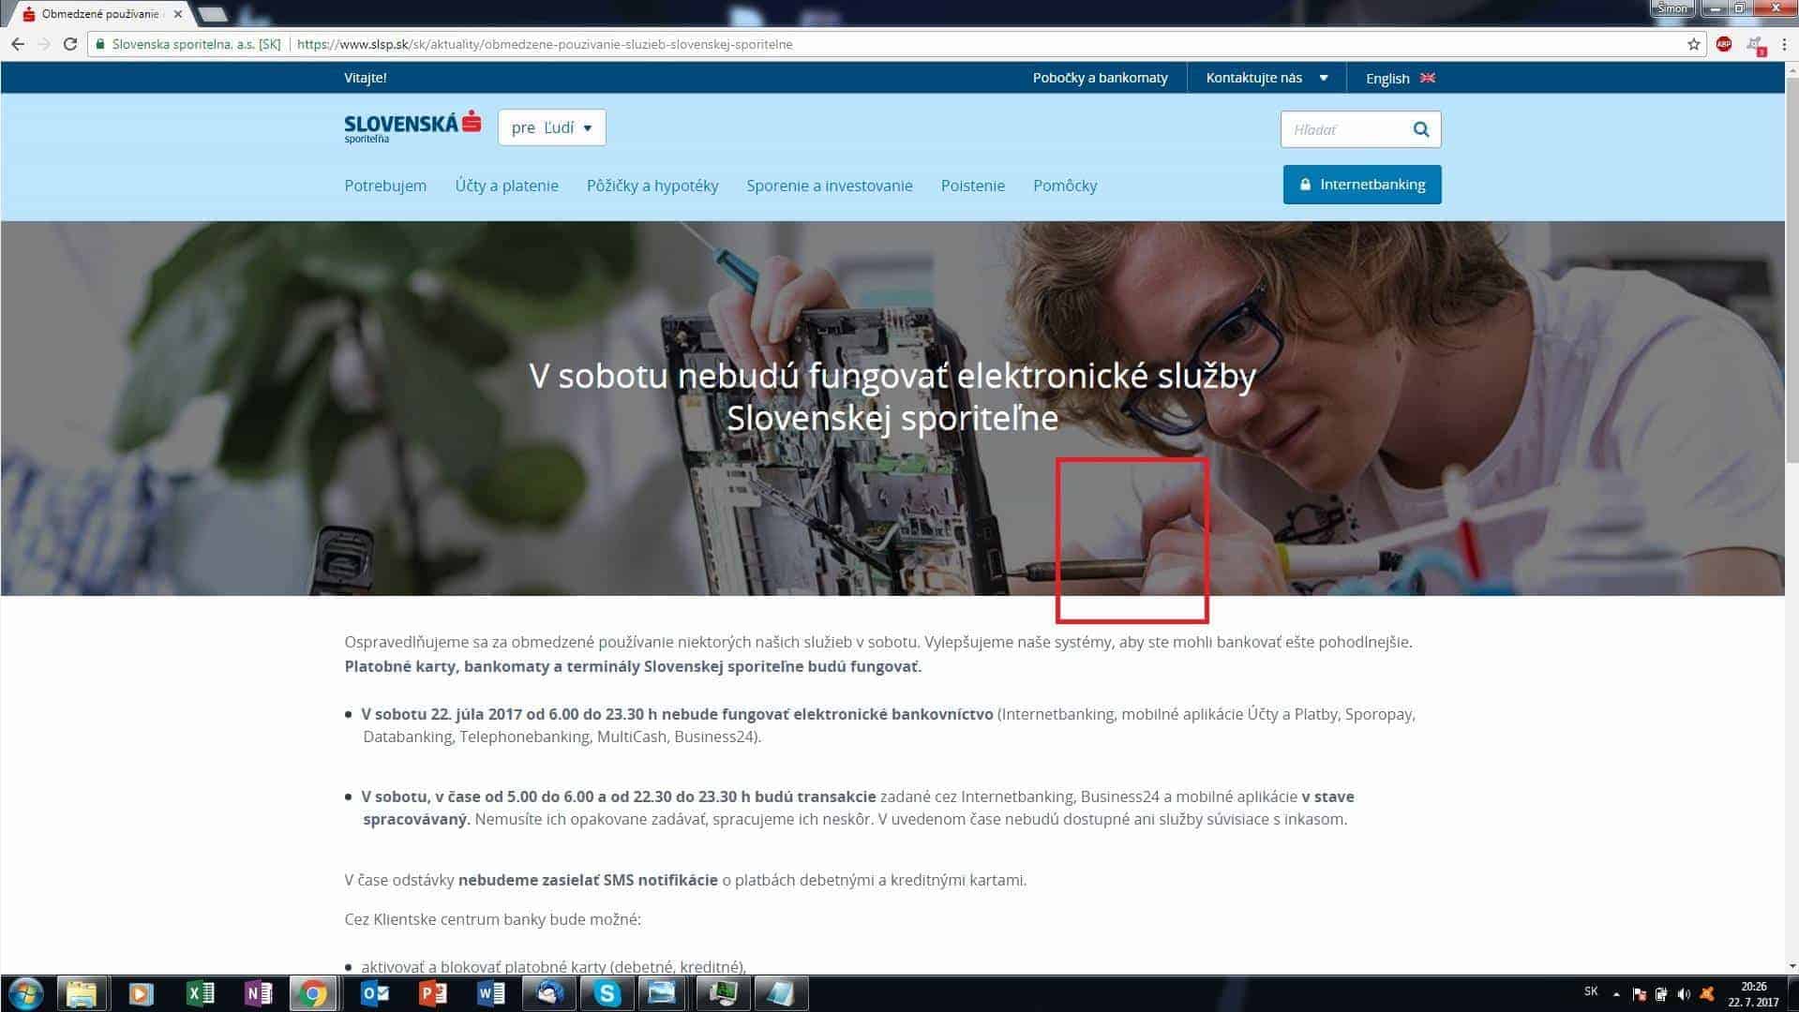
Task: Open the extension with the red badge
Action: [1755, 45]
